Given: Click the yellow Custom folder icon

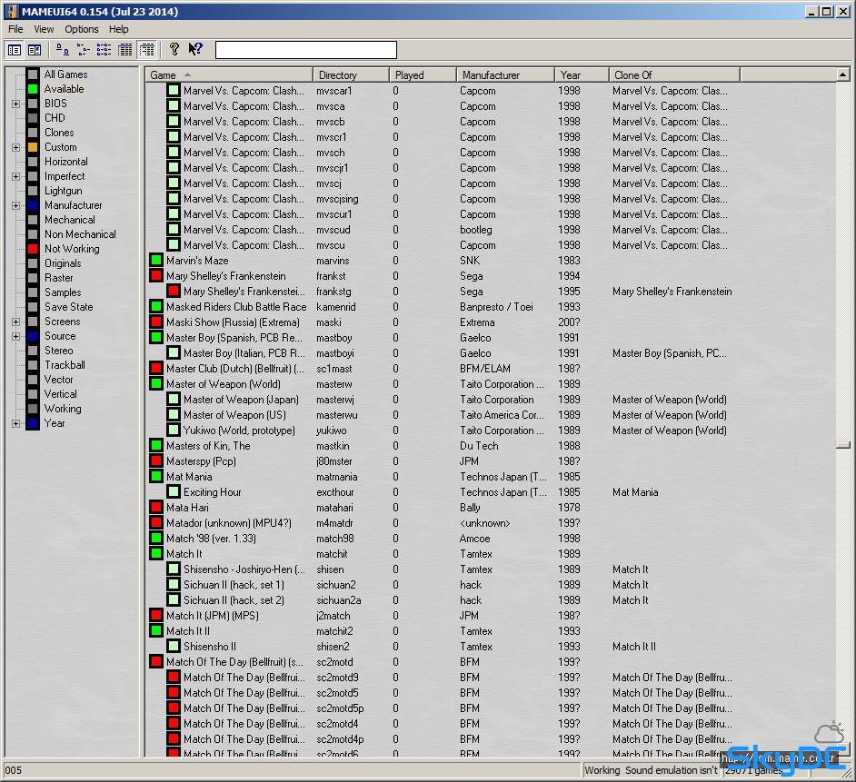Looking at the screenshot, I should pos(33,147).
